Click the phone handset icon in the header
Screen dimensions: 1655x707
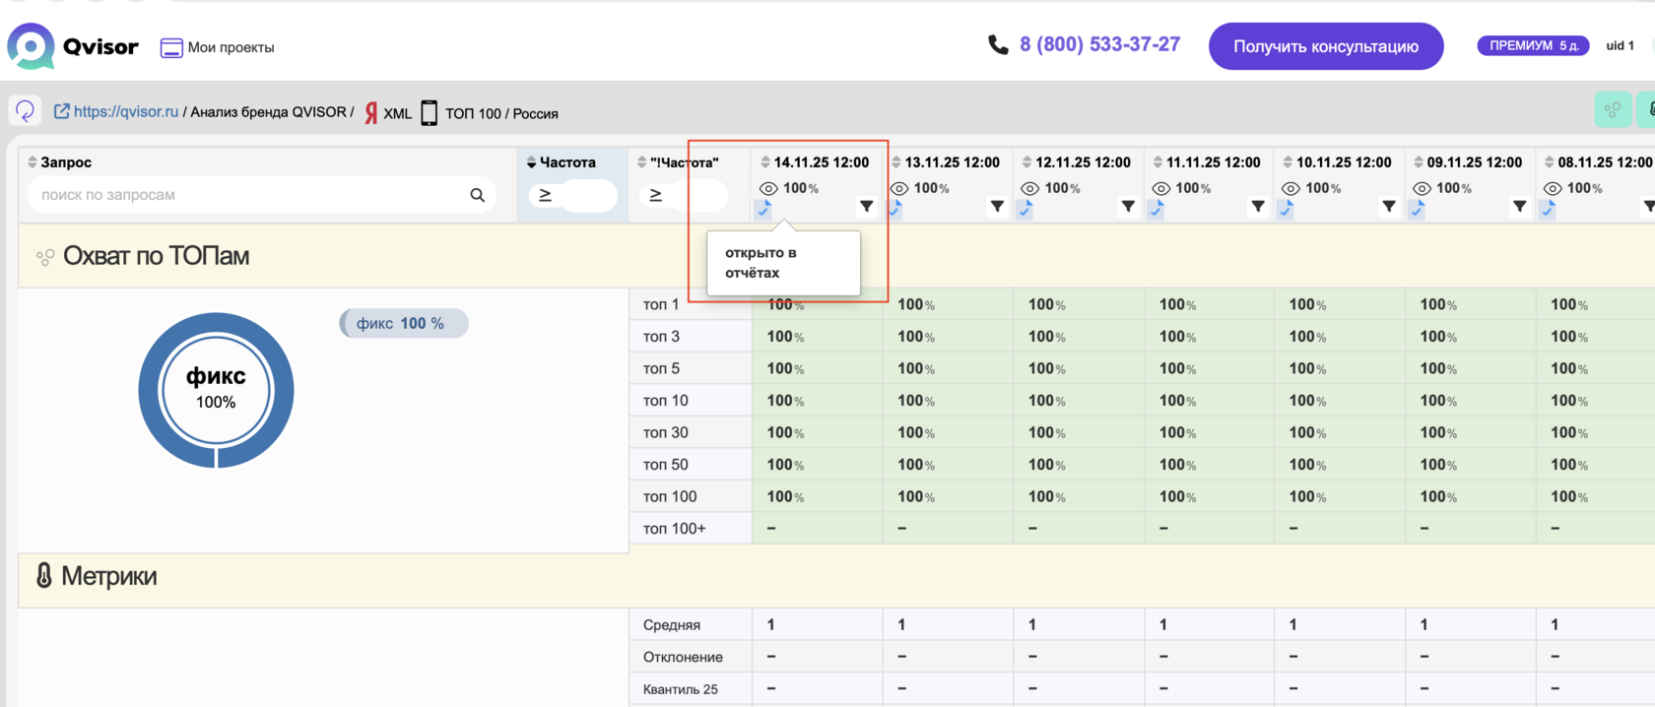click(998, 45)
